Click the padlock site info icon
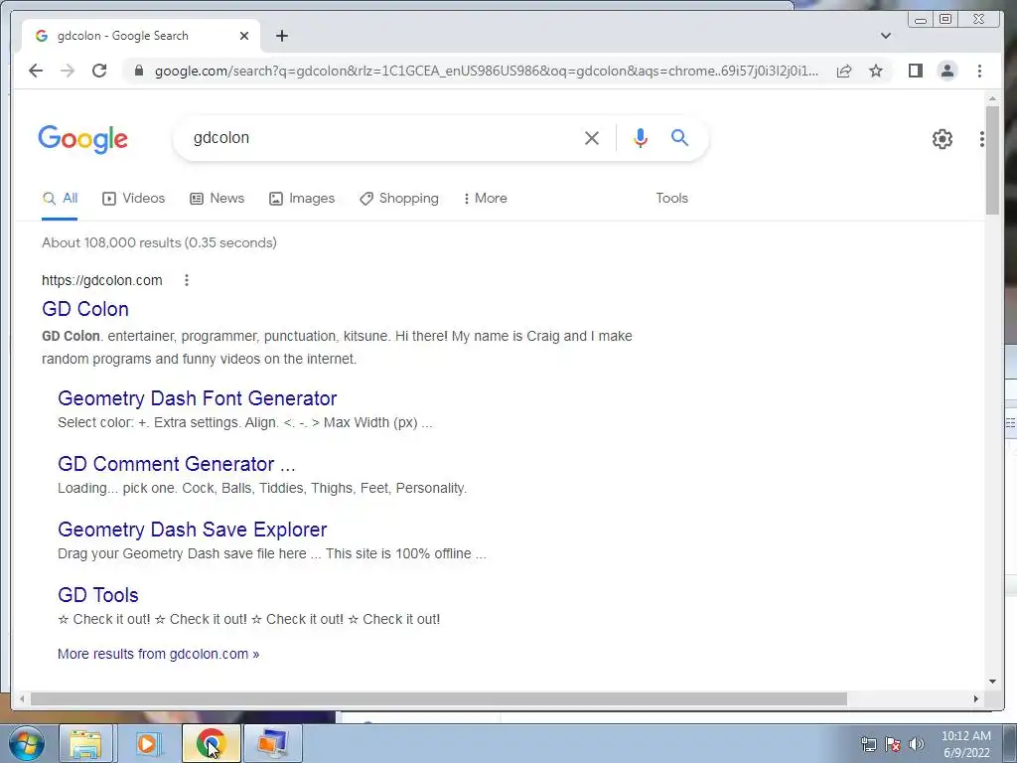The height and width of the screenshot is (763, 1017). [138, 71]
